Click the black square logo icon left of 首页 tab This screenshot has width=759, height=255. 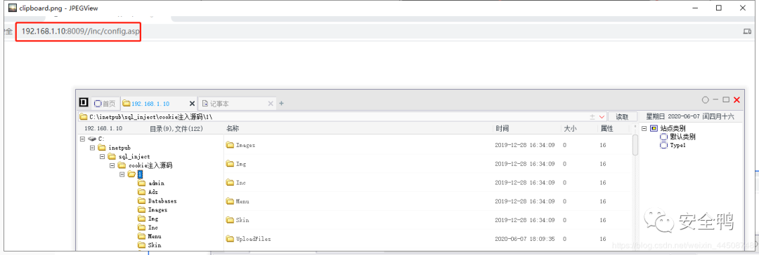[x=84, y=103]
